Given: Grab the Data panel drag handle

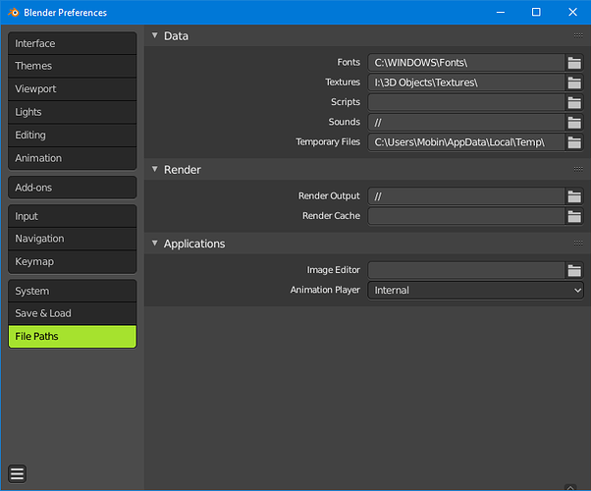Looking at the screenshot, I should (x=578, y=35).
